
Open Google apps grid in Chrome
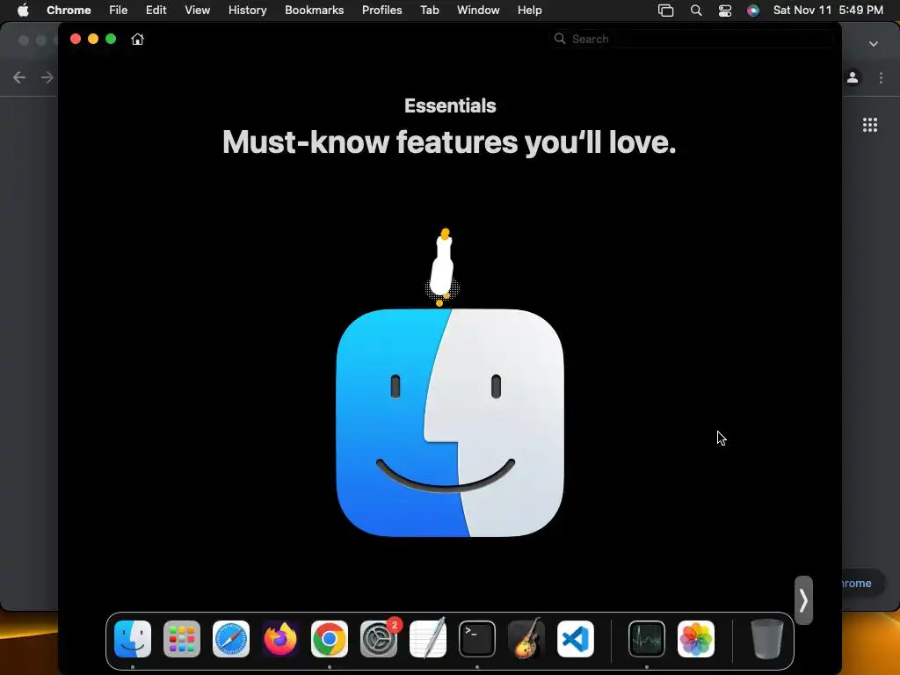870,125
